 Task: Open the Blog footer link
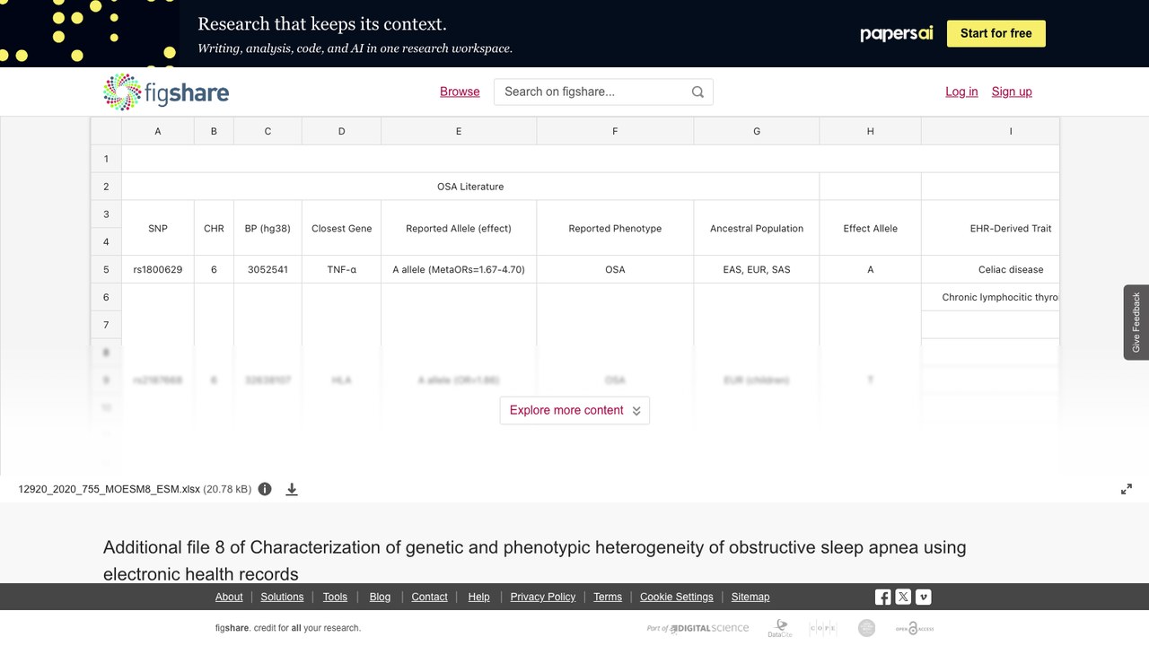[380, 597]
